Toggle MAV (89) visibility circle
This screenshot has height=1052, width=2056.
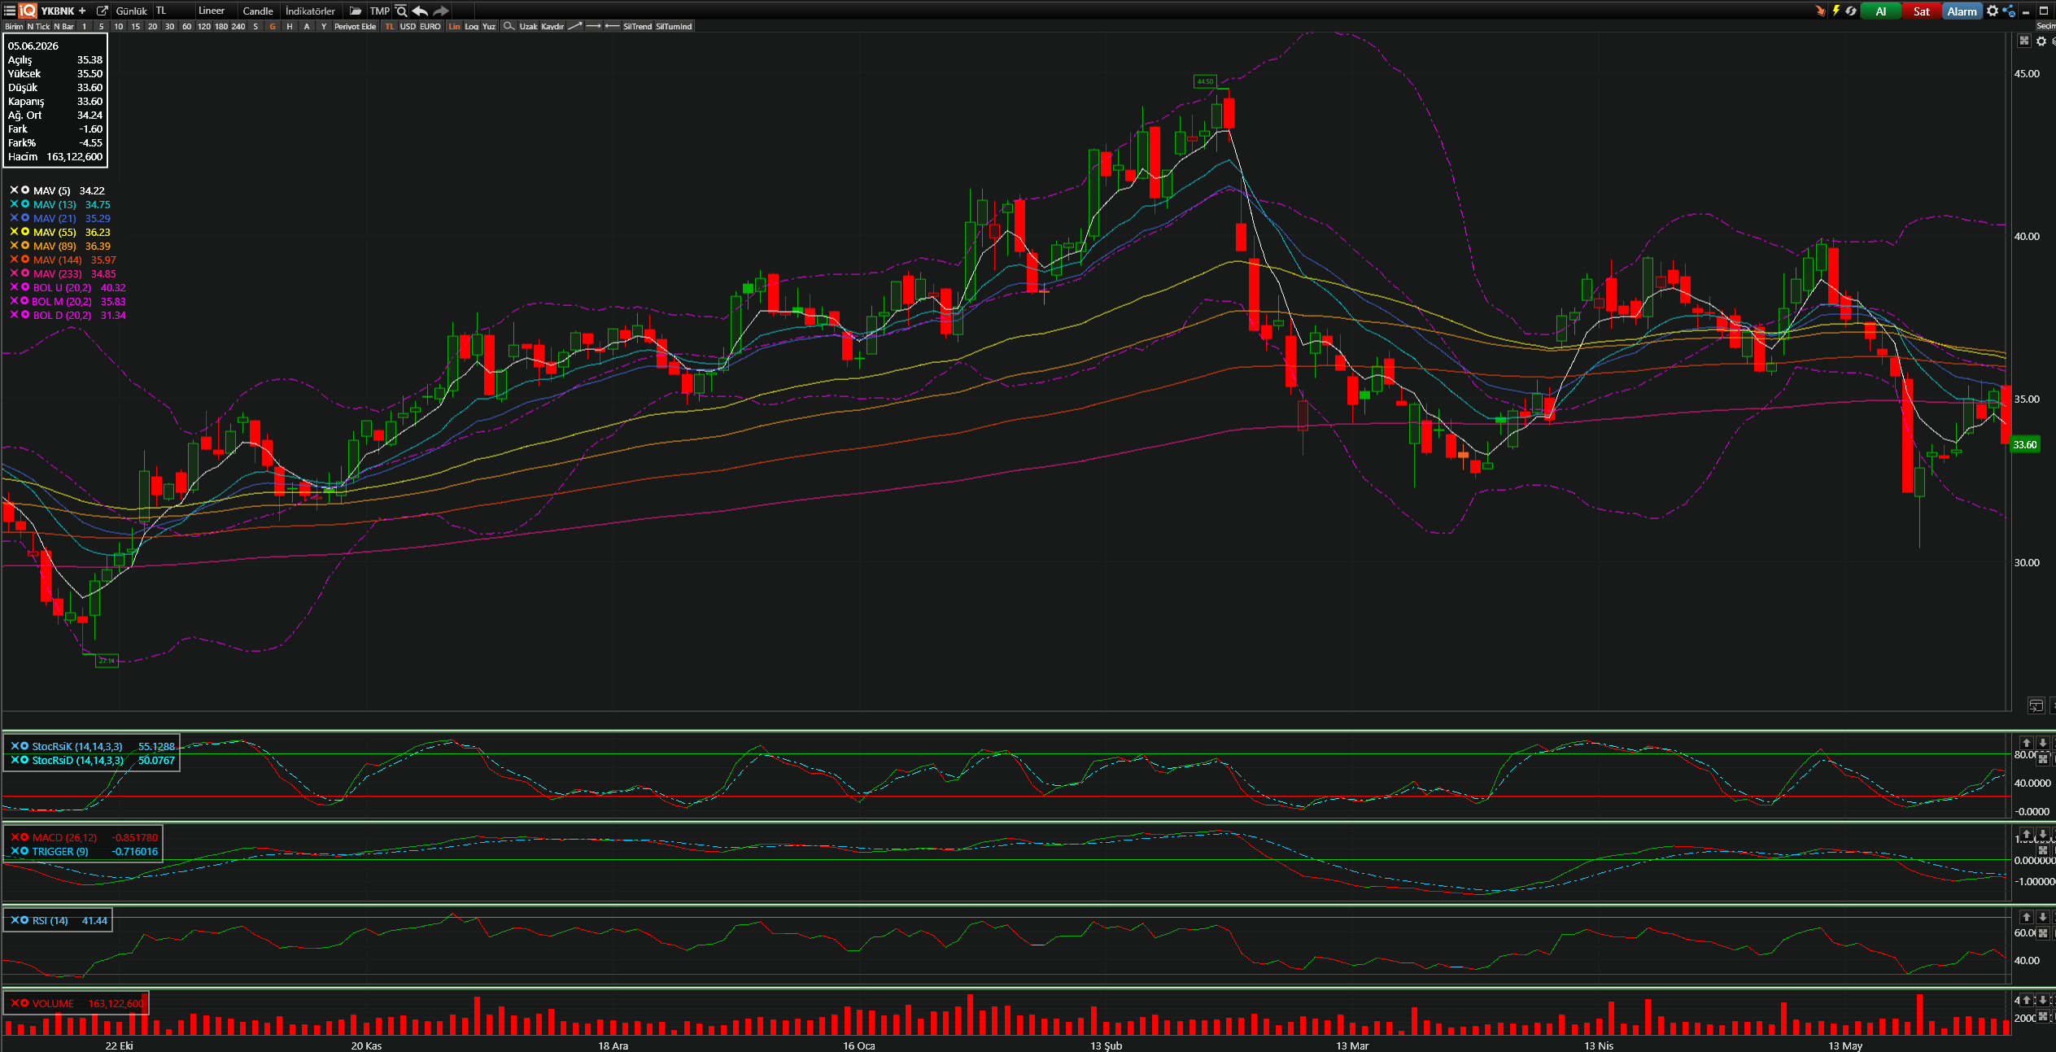tap(25, 246)
